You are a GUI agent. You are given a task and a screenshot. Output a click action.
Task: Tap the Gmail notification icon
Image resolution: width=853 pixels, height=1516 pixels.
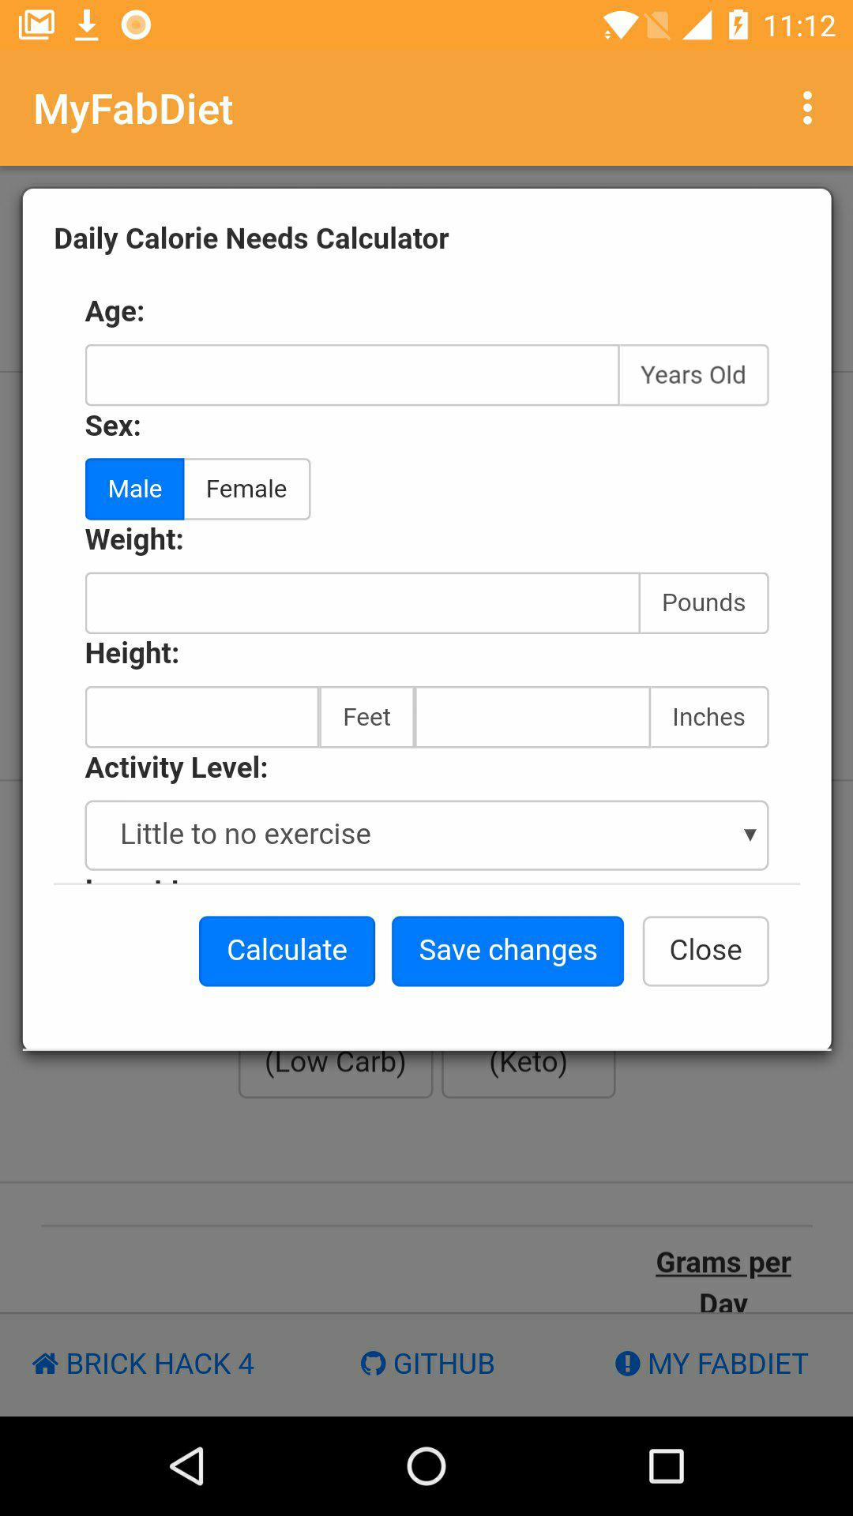(x=36, y=25)
